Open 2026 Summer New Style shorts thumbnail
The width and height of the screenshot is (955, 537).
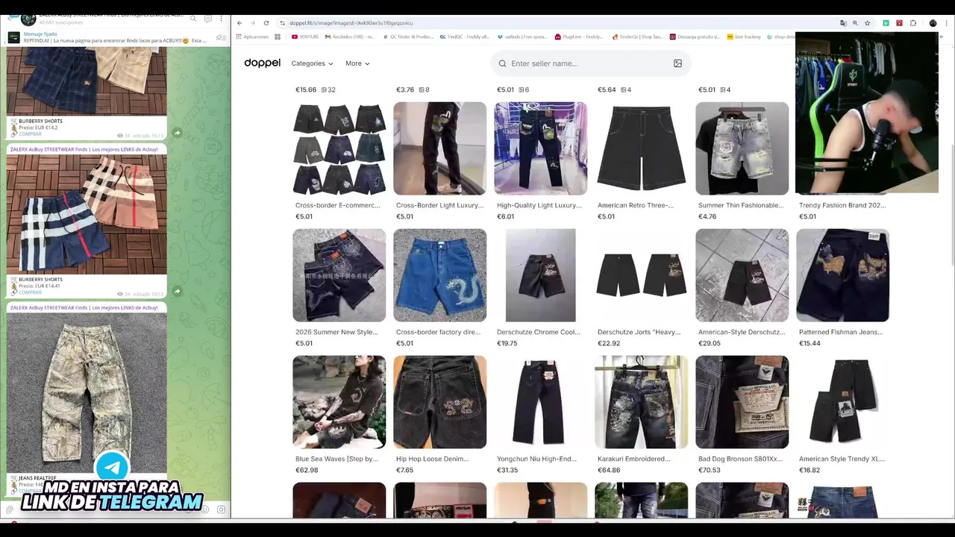339,275
